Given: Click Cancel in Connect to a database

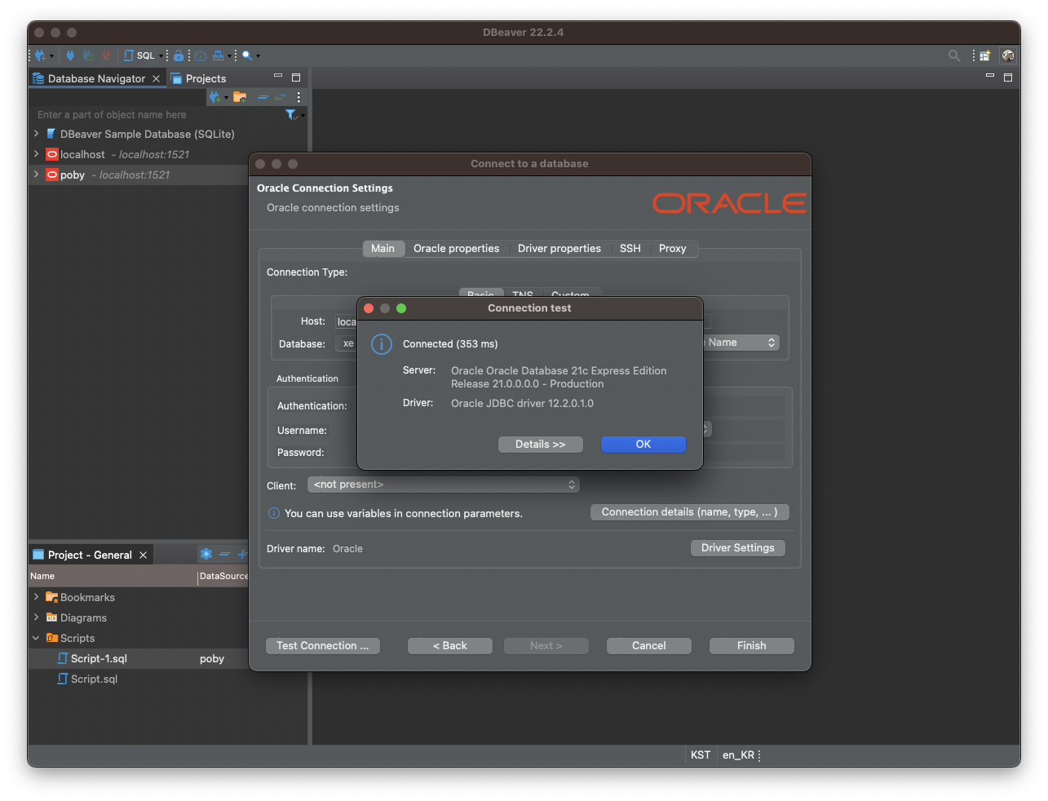Looking at the screenshot, I should (x=649, y=646).
